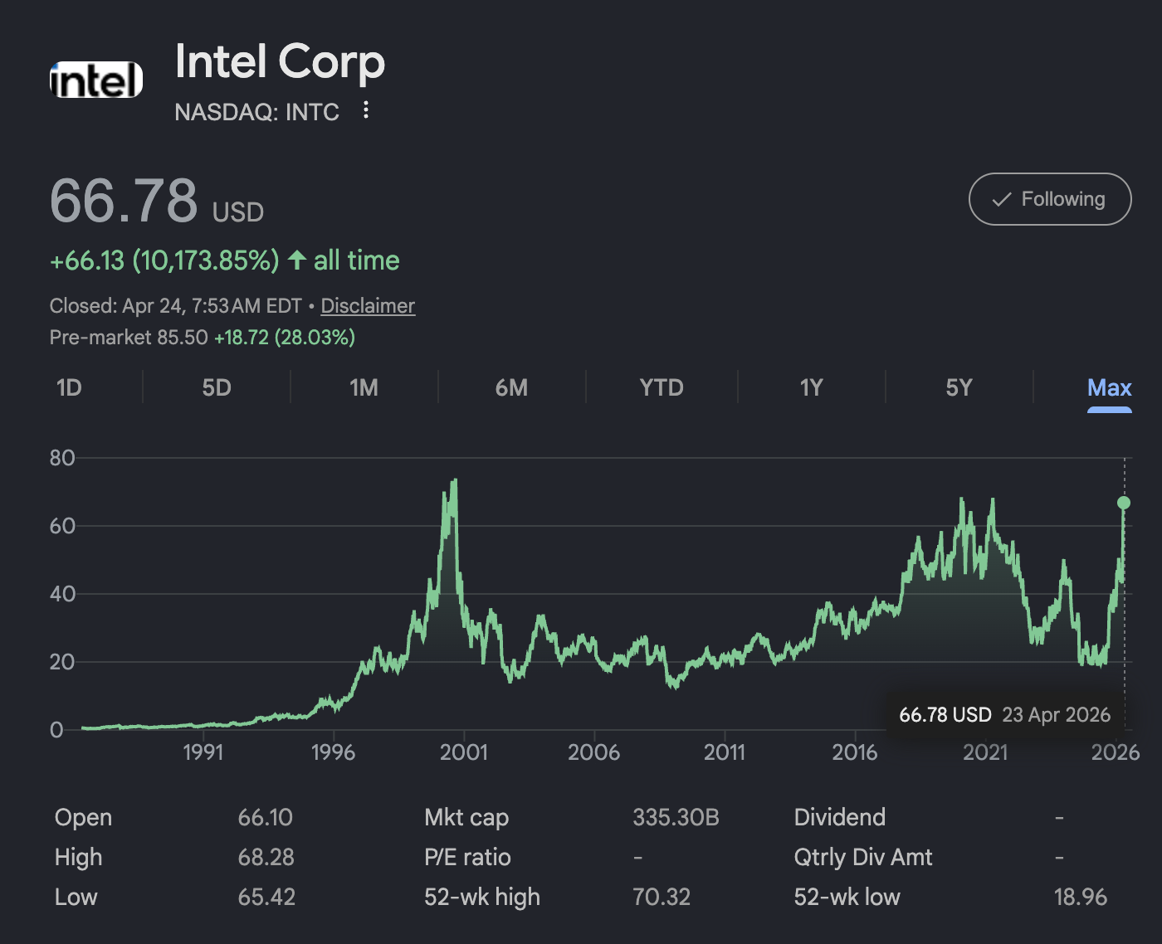Screen dimensions: 1162x944
Task: Click the Mkt cap value 335.30B
Action: 676,817
